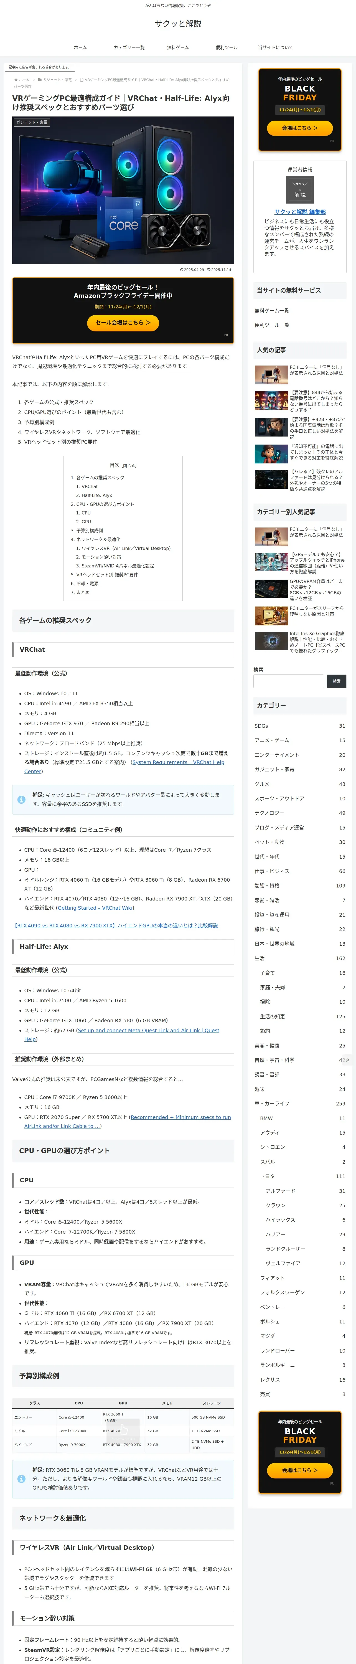Open the Meta Quest Link and Air Link link

coord(121,1035)
